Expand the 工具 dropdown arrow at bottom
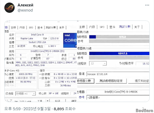 pos(47,101)
